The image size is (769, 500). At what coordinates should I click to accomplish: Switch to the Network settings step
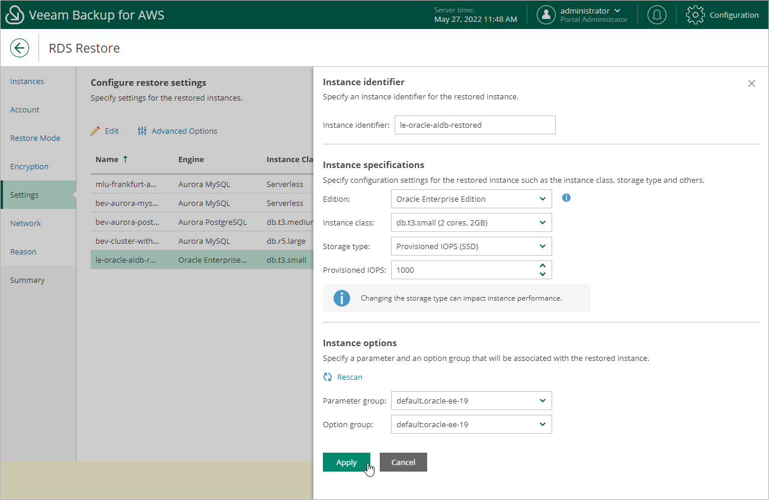25,223
